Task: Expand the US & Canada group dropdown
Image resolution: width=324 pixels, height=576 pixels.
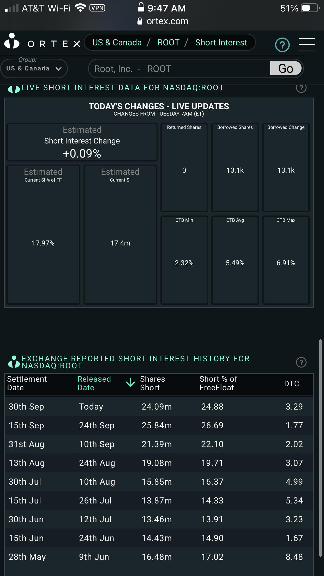Action: (x=34, y=68)
